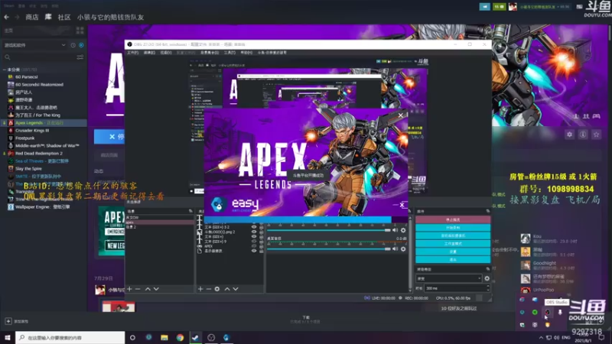Lock the 文本 (GDI+) 9 source
Viewport: 612px width, 344px height.
(x=261, y=242)
